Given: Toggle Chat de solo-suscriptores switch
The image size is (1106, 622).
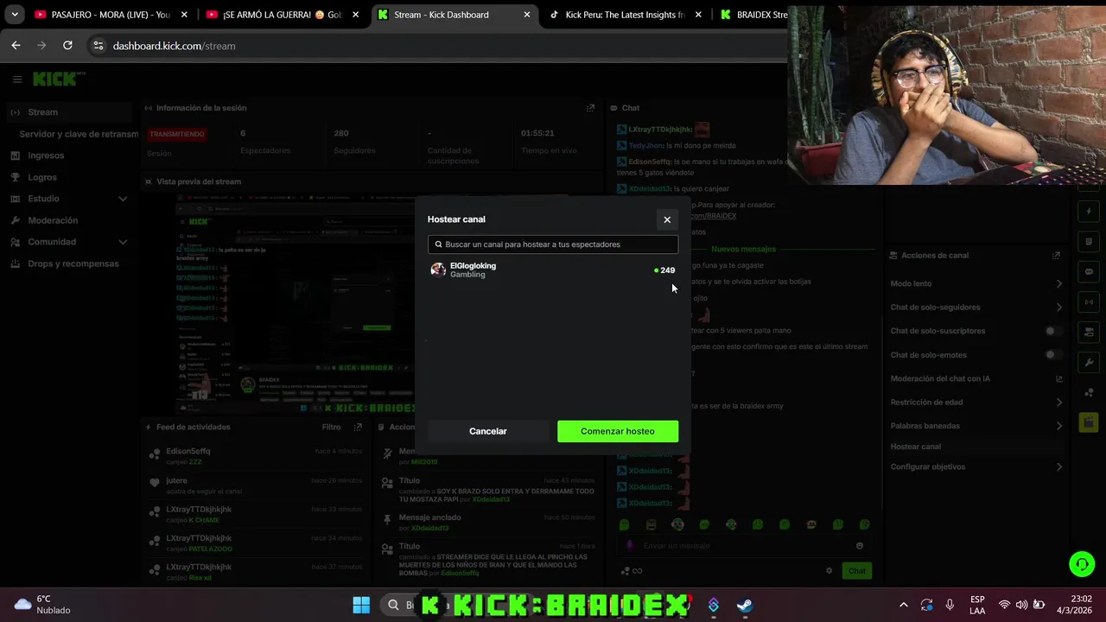Looking at the screenshot, I should click(x=1052, y=331).
